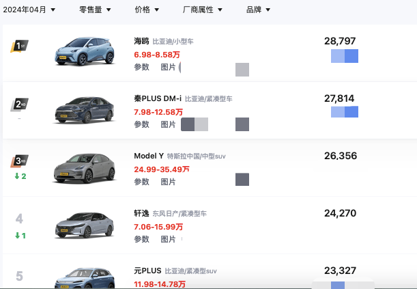Open 图片 for Model Y
Screen dimensions: 417x289
tap(168, 182)
